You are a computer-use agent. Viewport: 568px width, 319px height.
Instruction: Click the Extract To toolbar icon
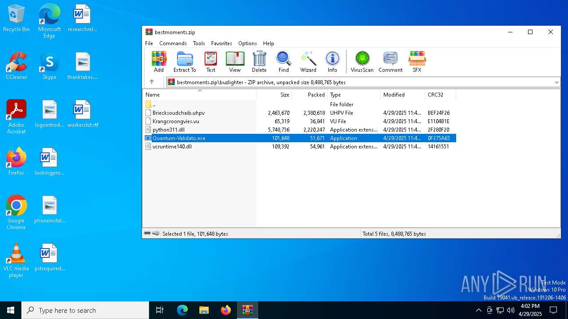(185, 62)
